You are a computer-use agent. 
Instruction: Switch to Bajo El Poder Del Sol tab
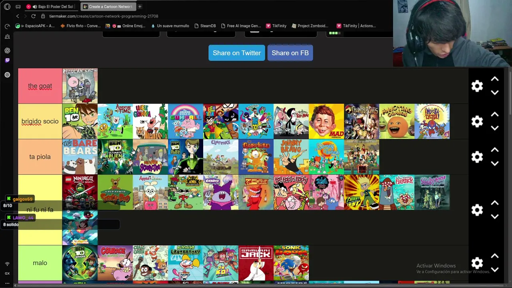pyautogui.click(x=52, y=6)
